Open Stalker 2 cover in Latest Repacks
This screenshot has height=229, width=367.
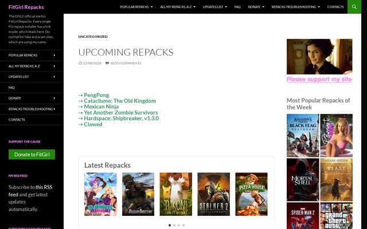point(214,194)
